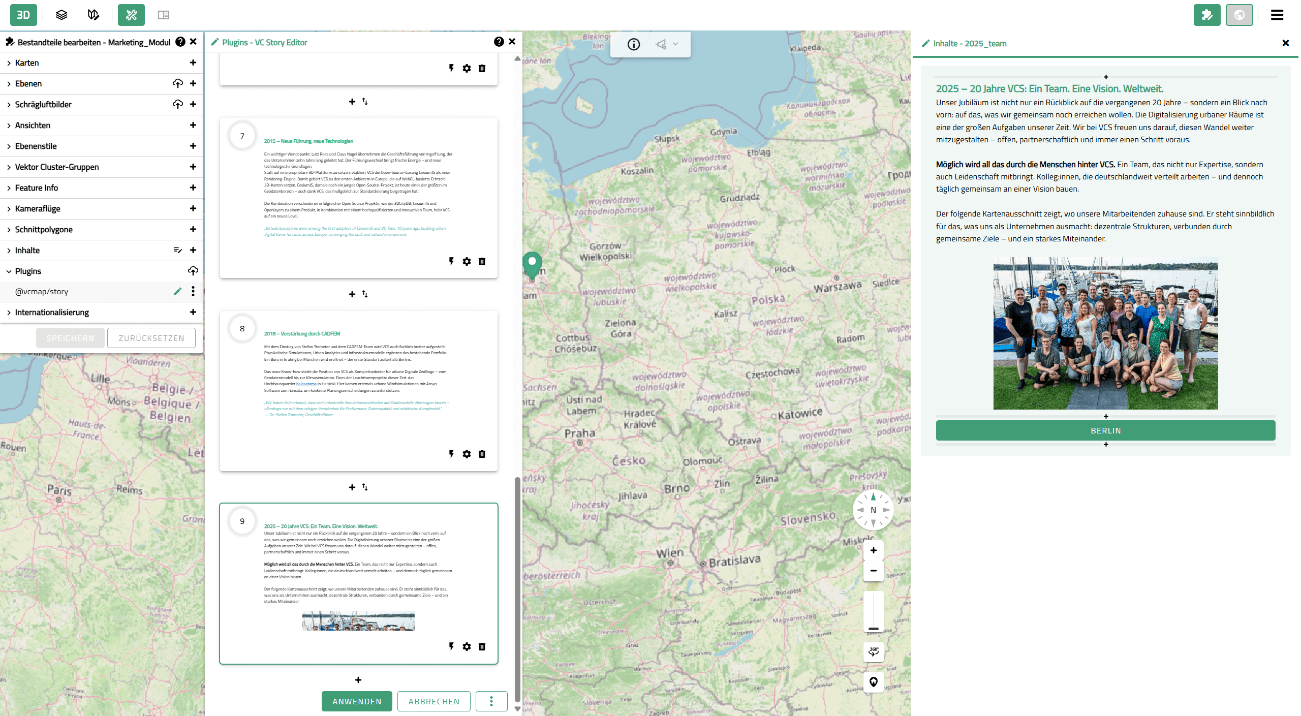The image size is (1301, 716).
Task: Toggle the 3D view button
Action: tap(23, 15)
